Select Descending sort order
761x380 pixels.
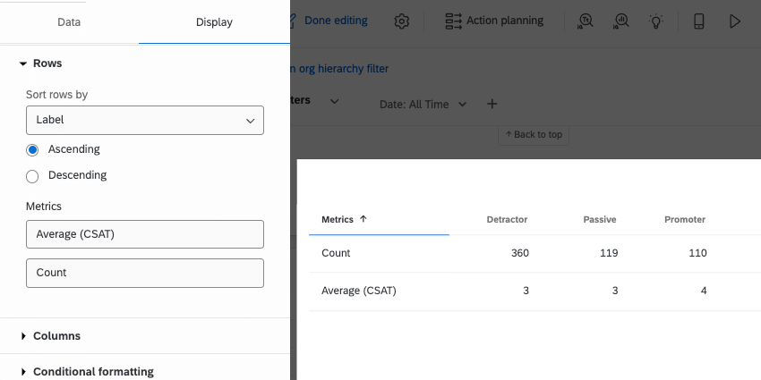33,175
